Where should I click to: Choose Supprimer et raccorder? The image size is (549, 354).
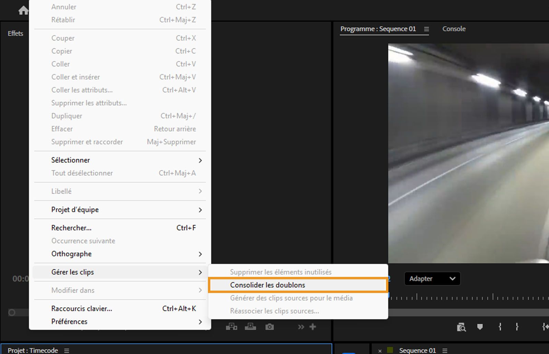pos(120,142)
